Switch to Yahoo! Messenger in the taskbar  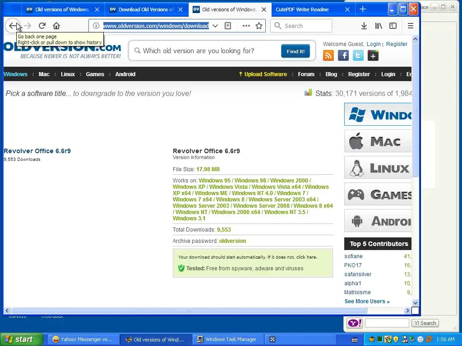83,340
